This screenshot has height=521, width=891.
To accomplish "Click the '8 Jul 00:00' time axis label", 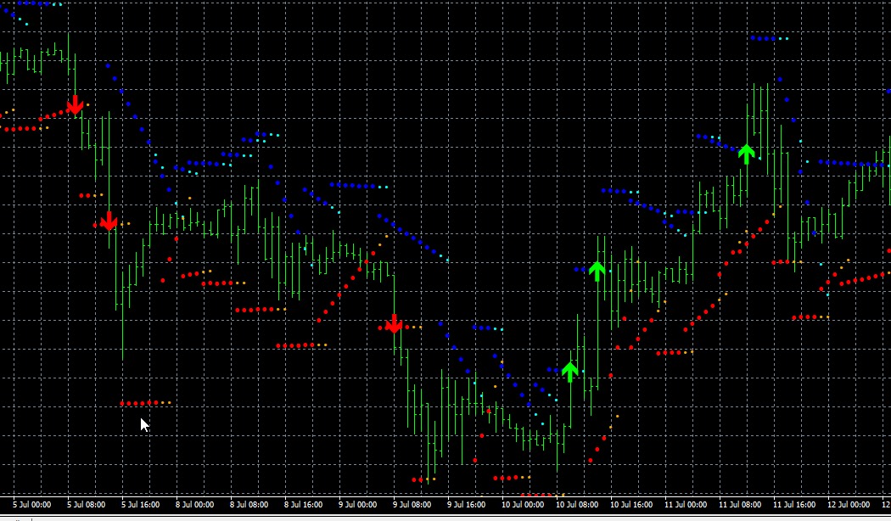I will [x=195, y=505].
